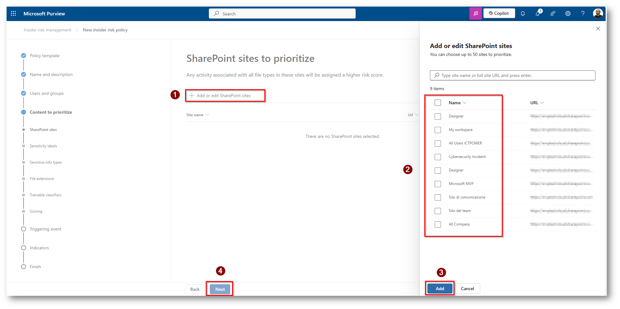Click the "My workspace" site name text

coord(460,130)
